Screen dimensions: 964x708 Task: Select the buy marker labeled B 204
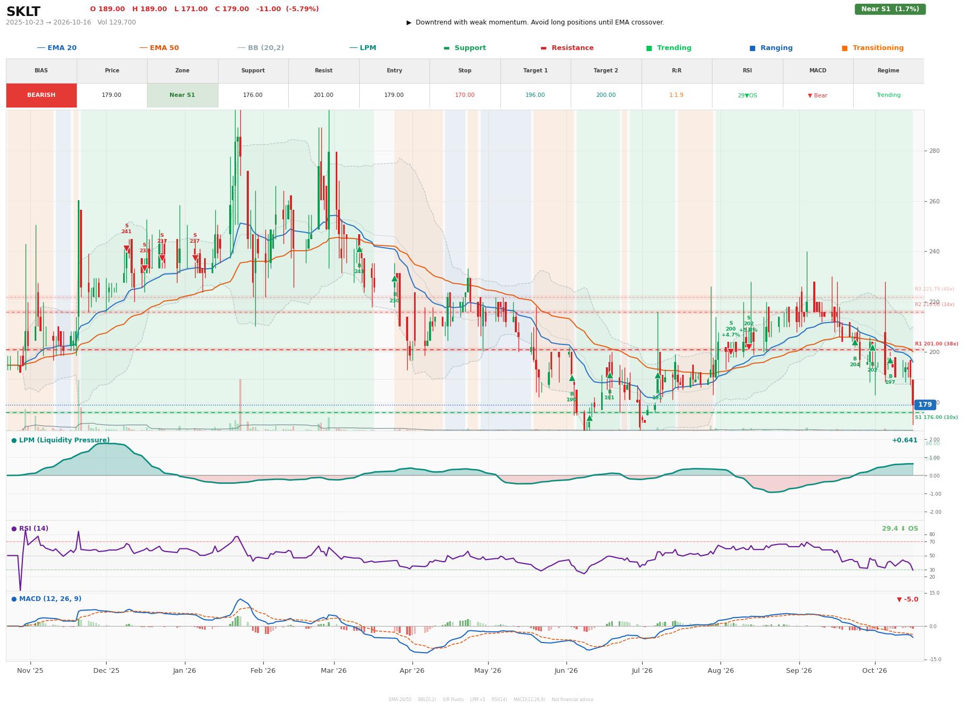click(855, 342)
